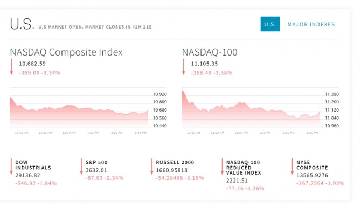Screen dimensions: 361x221
Task: Switch to the Major Indexes tab
Action: (311, 24)
